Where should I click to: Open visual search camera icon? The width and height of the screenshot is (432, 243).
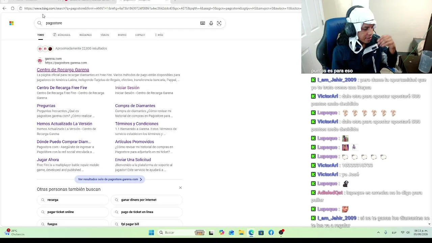[x=219, y=23]
